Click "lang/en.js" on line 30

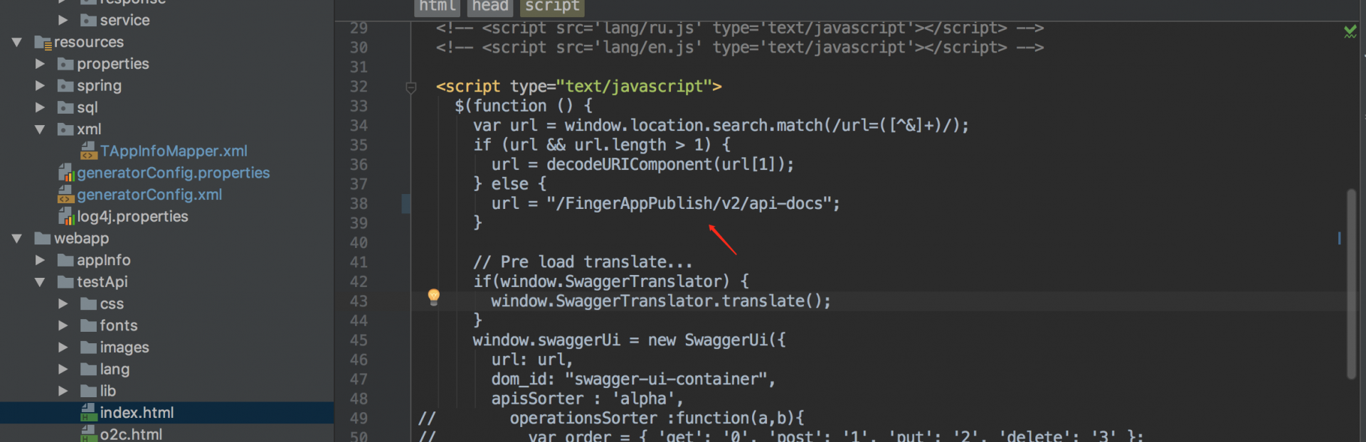tap(648, 48)
